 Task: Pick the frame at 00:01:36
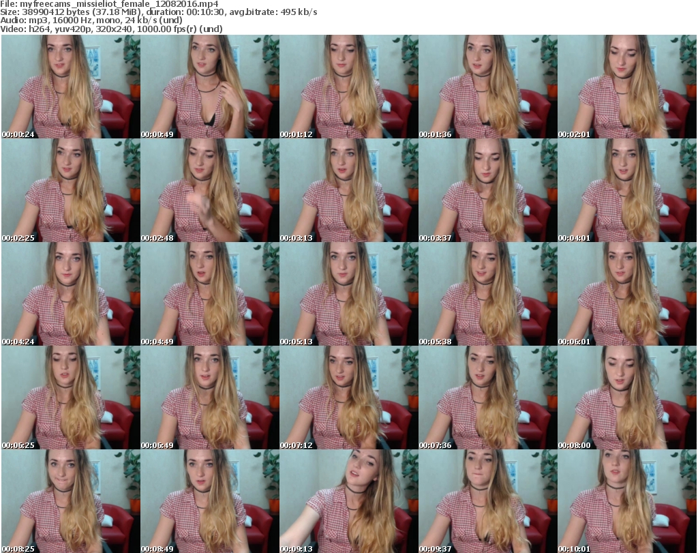tap(488, 87)
